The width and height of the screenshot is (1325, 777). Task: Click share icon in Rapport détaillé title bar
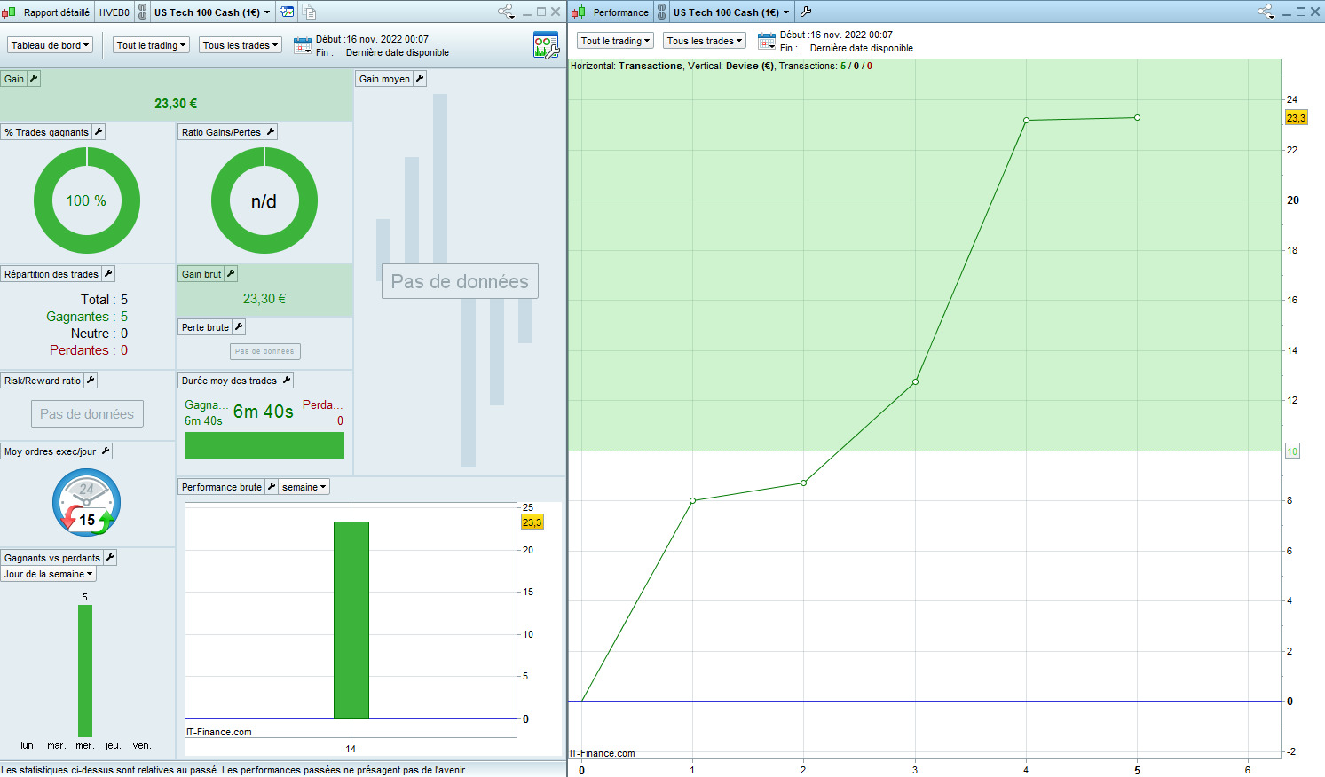[507, 12]
